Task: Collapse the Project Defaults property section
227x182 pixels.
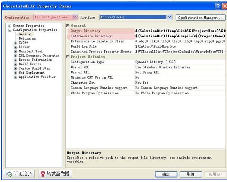Action: 68,57
